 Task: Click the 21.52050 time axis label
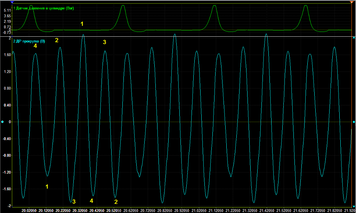(x=284, y=211)
